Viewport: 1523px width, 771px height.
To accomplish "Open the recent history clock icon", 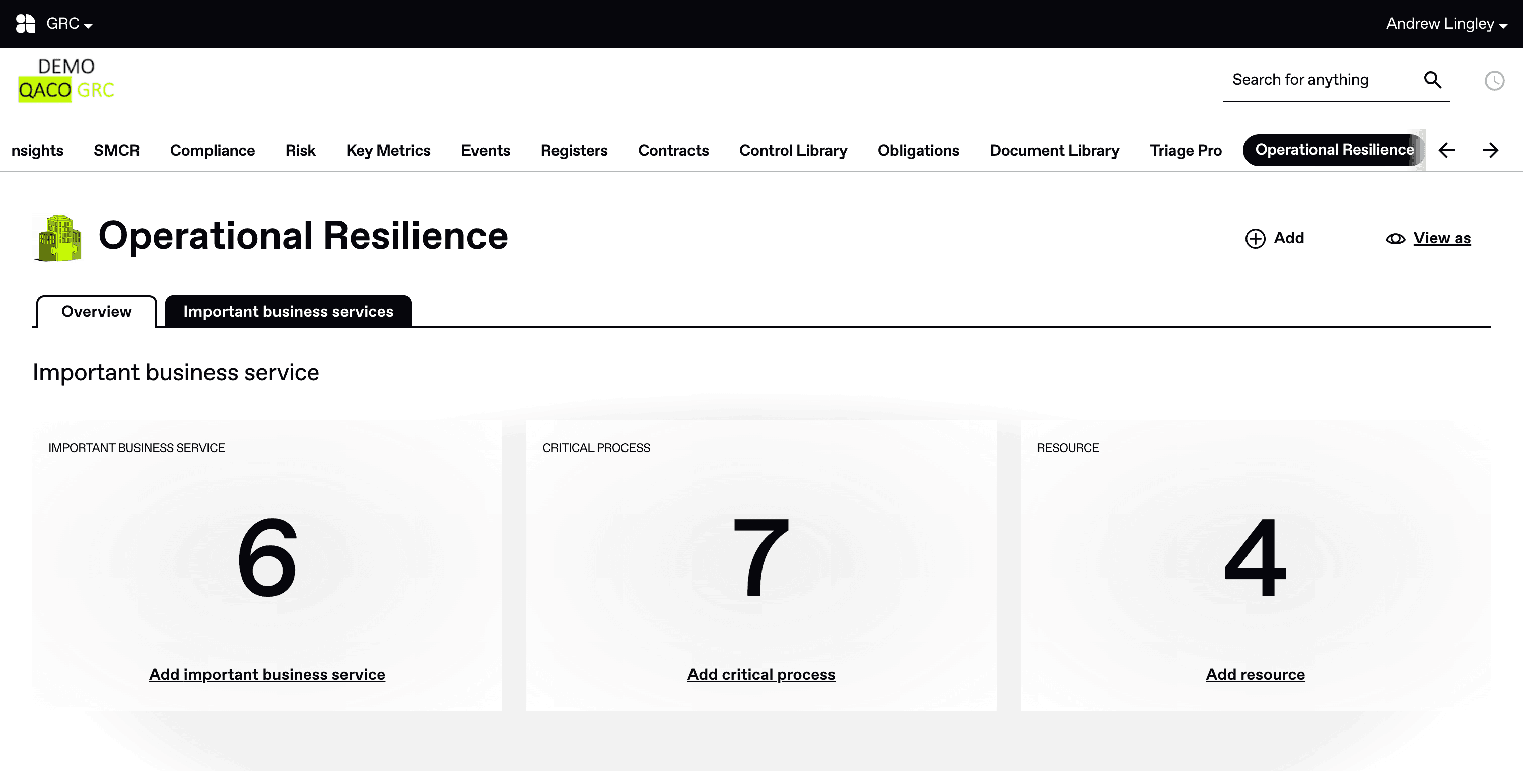I will tap(1494, 81).
